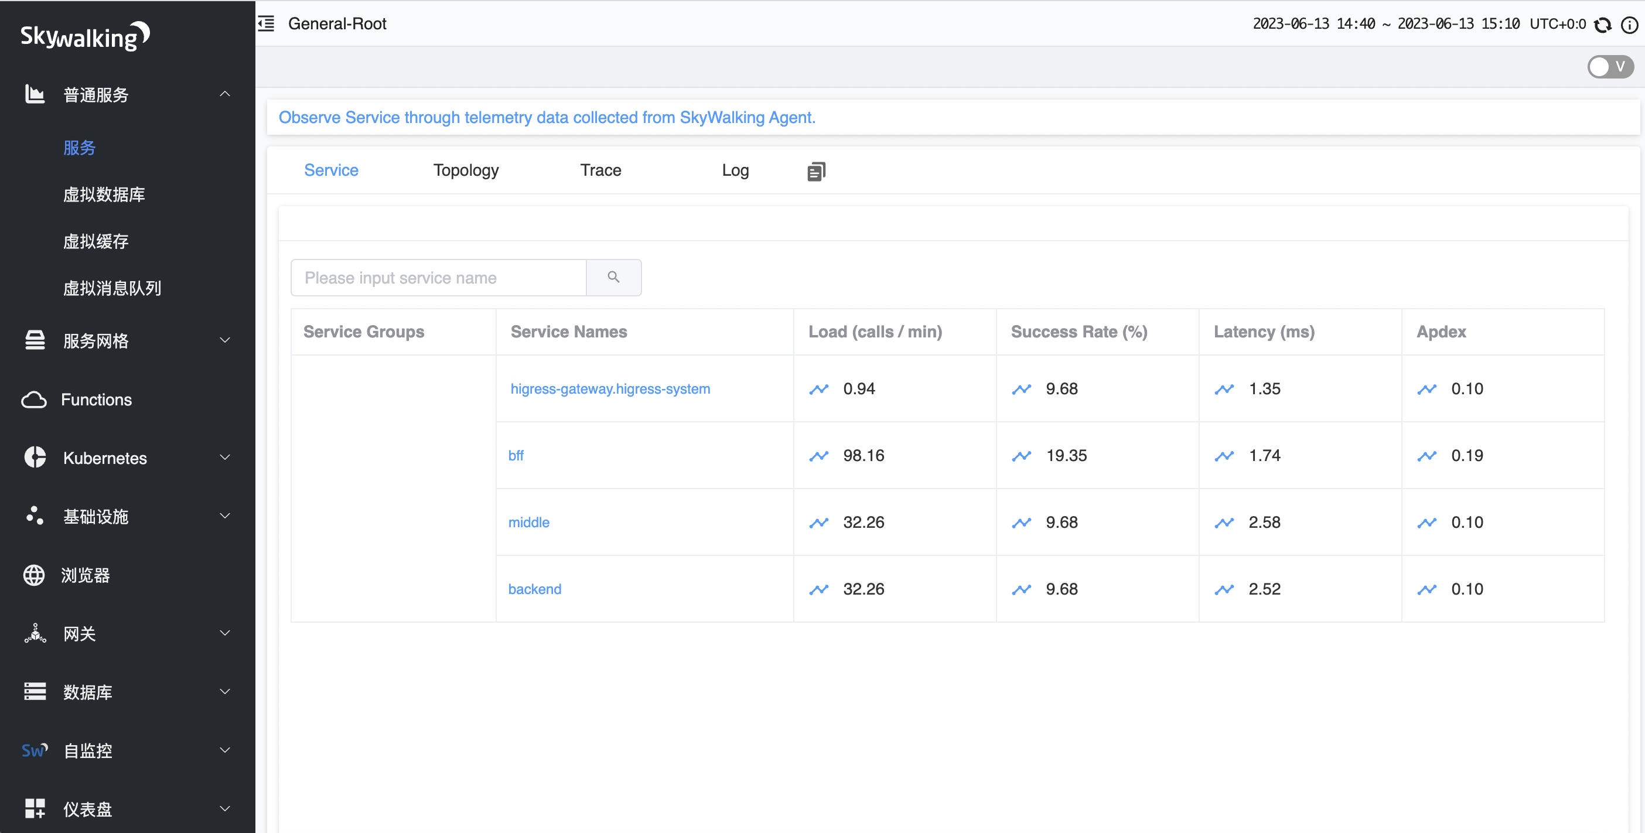Viewport: 1645px width, 833px height.
Task: Expand the 基础设施 menu chevron
Action: click(x=225, y=515)
